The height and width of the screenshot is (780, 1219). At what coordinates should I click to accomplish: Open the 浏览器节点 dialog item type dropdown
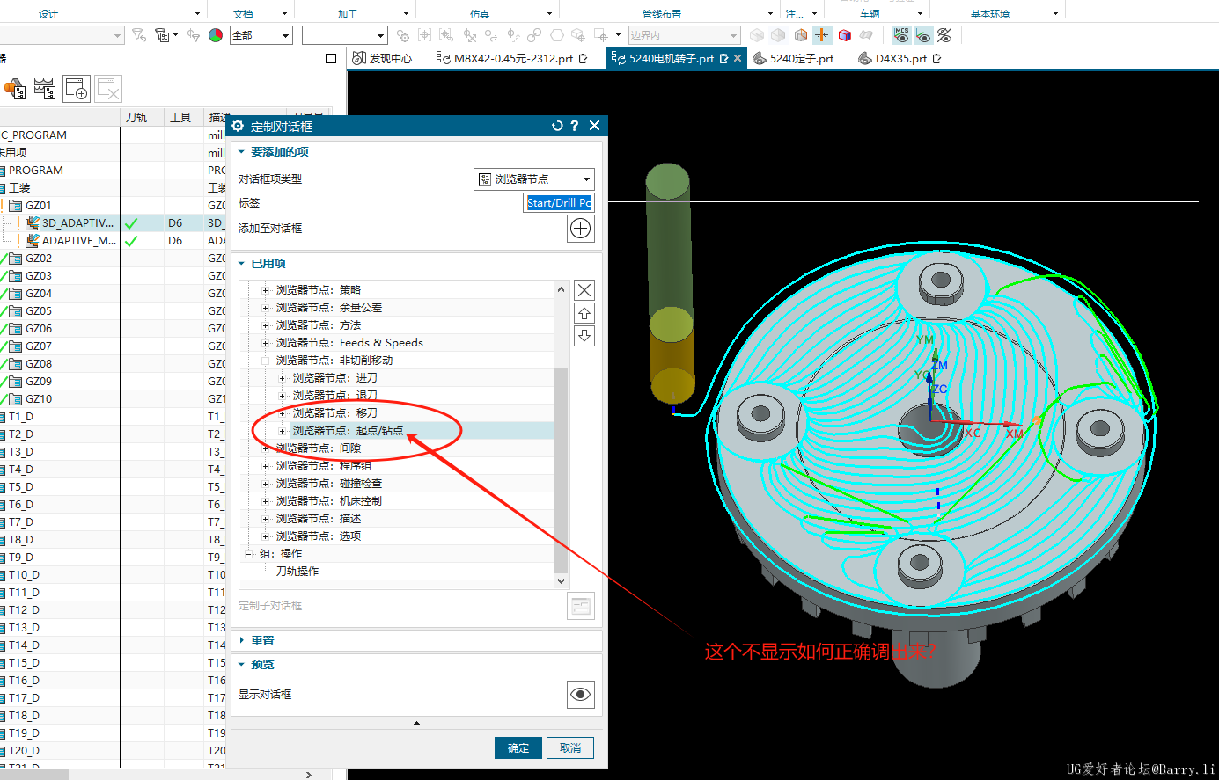tap(534, 179)
